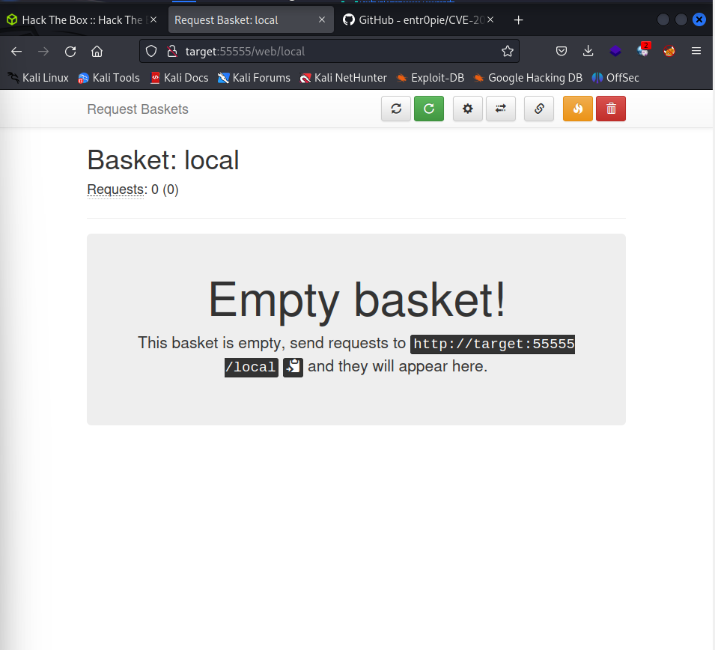Switch to the Hack The Box tab

click(x=79, y=19)
